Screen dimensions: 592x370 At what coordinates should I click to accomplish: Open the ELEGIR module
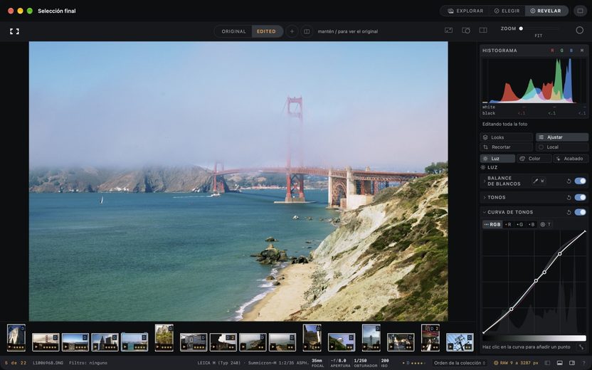[507, 11]
